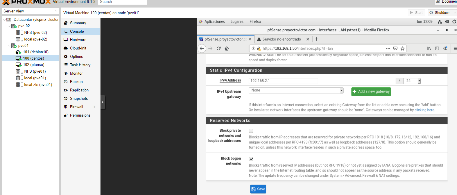Click the network icon in CentOS top bar

click(440, 21)
